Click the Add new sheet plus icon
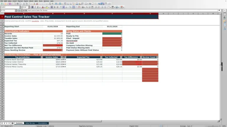Screen dimensions: 227x127 point(12,123)
